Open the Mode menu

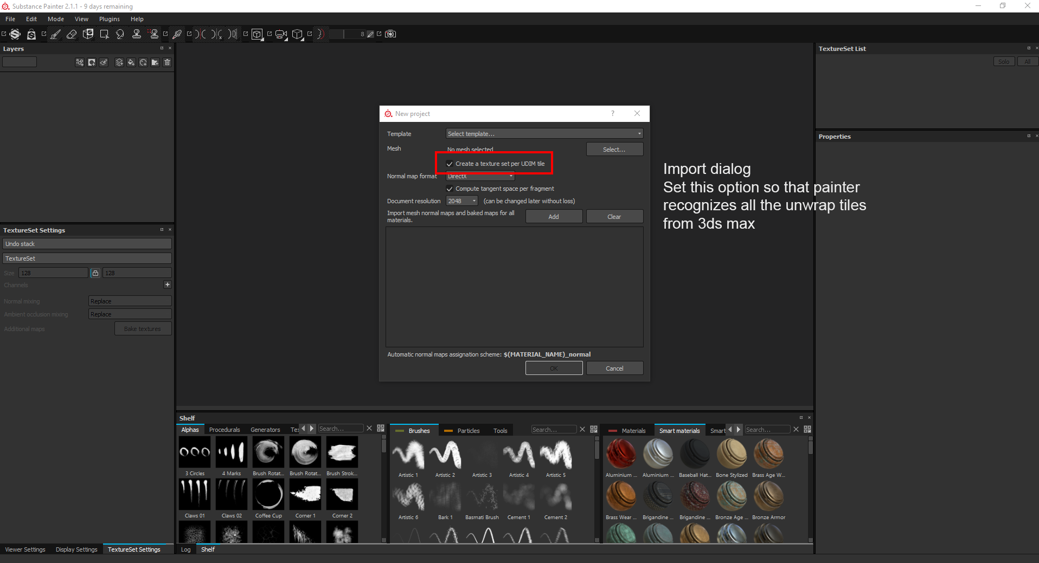click(x=56, y=19)
